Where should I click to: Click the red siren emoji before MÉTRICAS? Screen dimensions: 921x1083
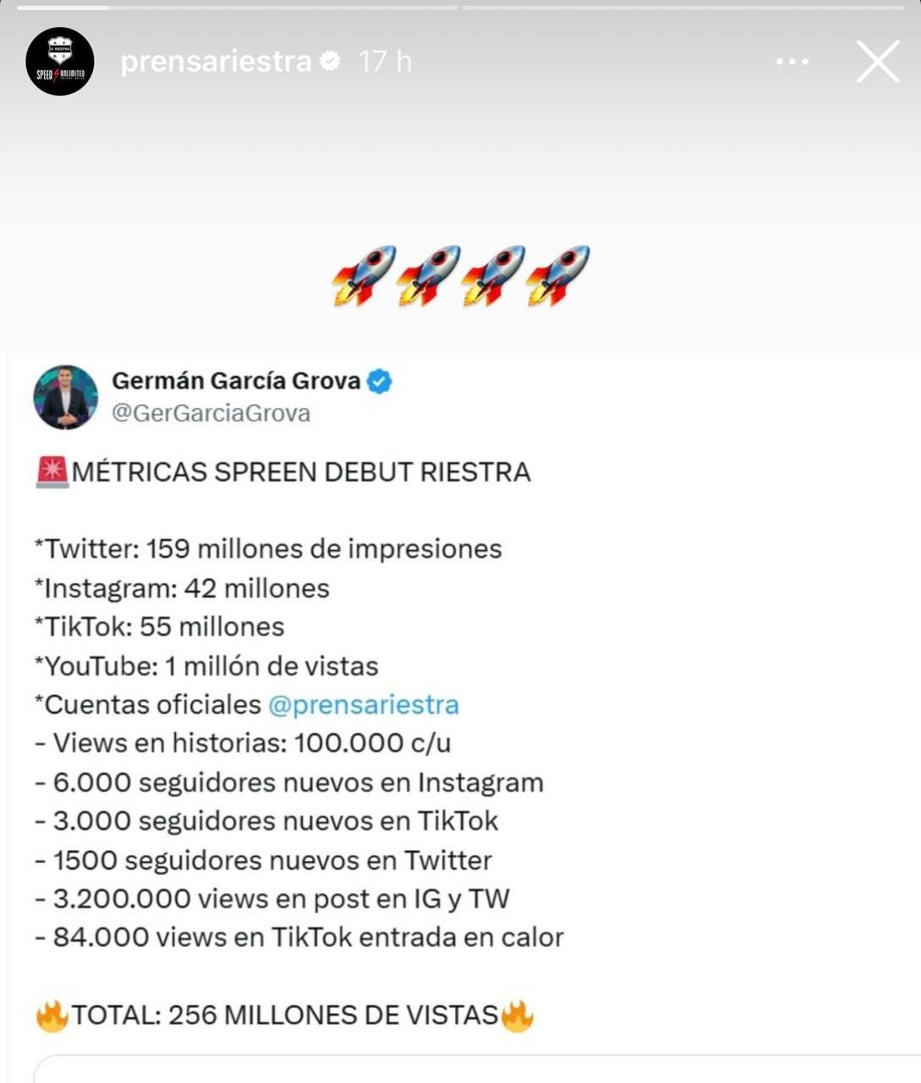(52, 471)
